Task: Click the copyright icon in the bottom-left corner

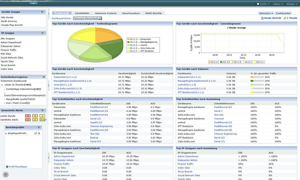Action: click(x=5, y=175)
